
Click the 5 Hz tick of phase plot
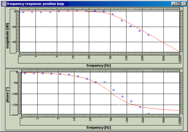[58, 119]
